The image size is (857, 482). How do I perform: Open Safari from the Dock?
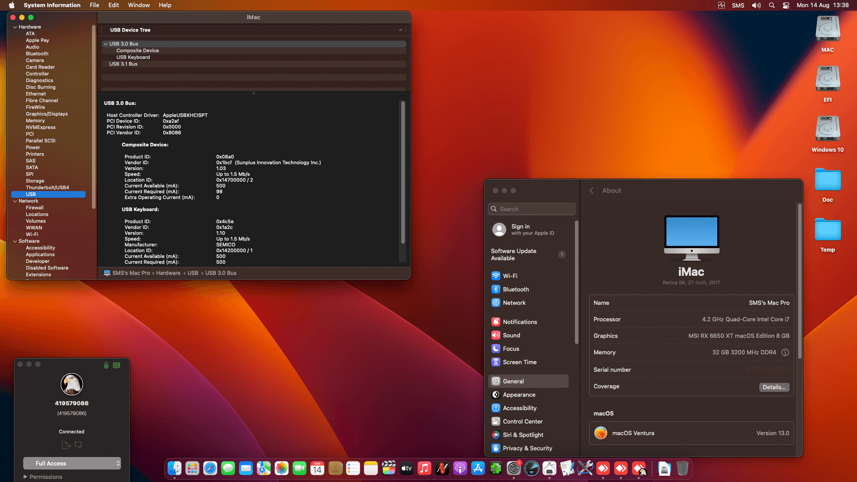pos(209,469)
